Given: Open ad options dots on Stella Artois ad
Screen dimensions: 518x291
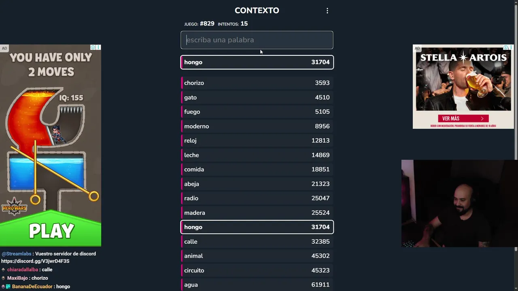Looking at the screenshot, I should pos(511,47).
